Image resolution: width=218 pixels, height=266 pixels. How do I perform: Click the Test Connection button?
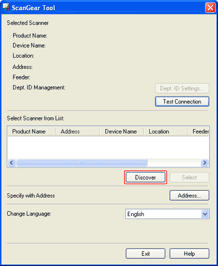click(x=182, y=101)
